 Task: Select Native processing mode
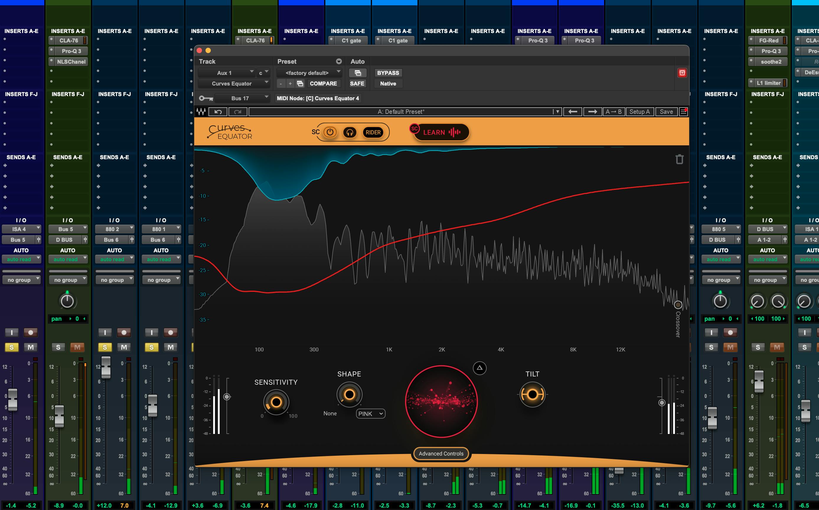[x=388, y=84]
